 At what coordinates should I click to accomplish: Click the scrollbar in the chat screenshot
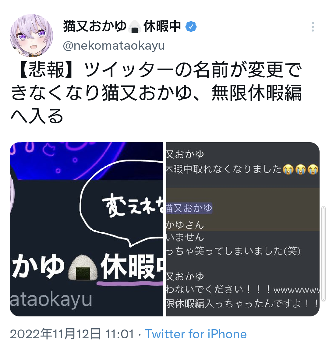tap(324, 254)
